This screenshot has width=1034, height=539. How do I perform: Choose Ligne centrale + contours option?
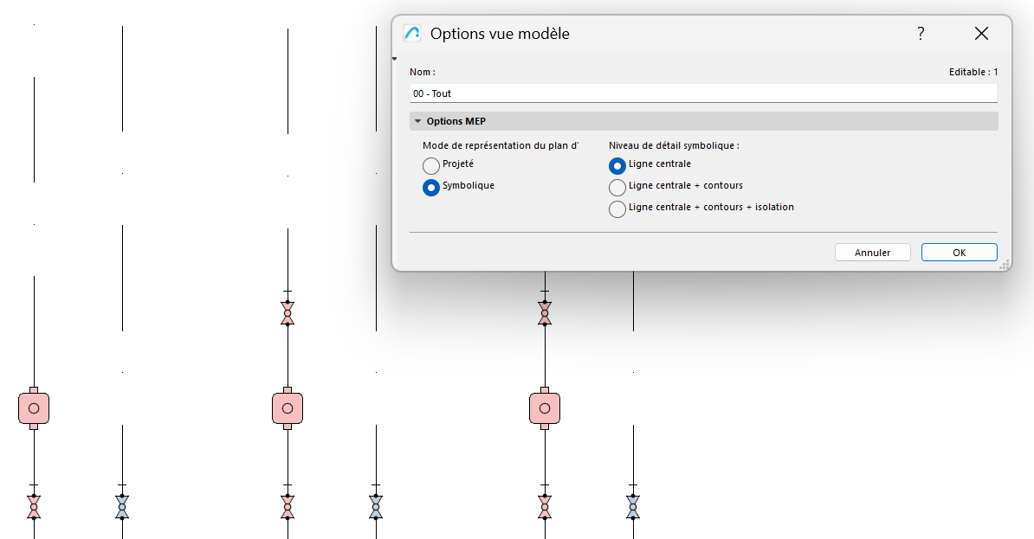617,187
